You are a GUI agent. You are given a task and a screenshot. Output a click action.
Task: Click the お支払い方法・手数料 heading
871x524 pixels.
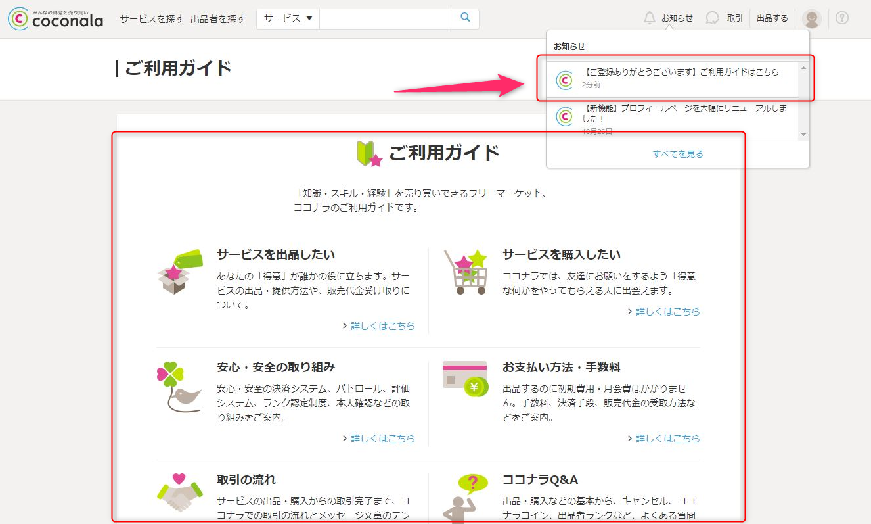pyautogui.click(x=562, y=367)
